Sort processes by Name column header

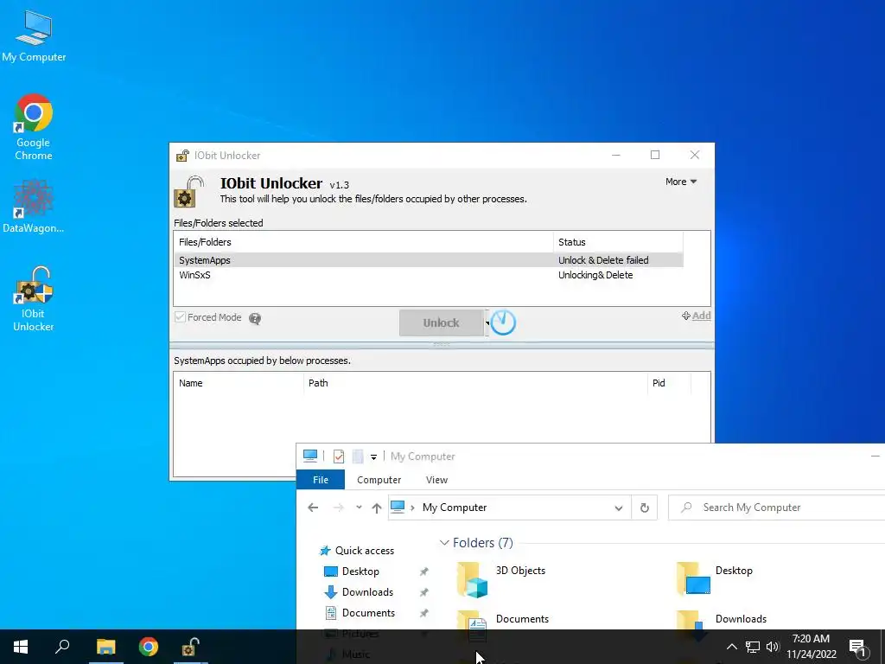point(239,383)
